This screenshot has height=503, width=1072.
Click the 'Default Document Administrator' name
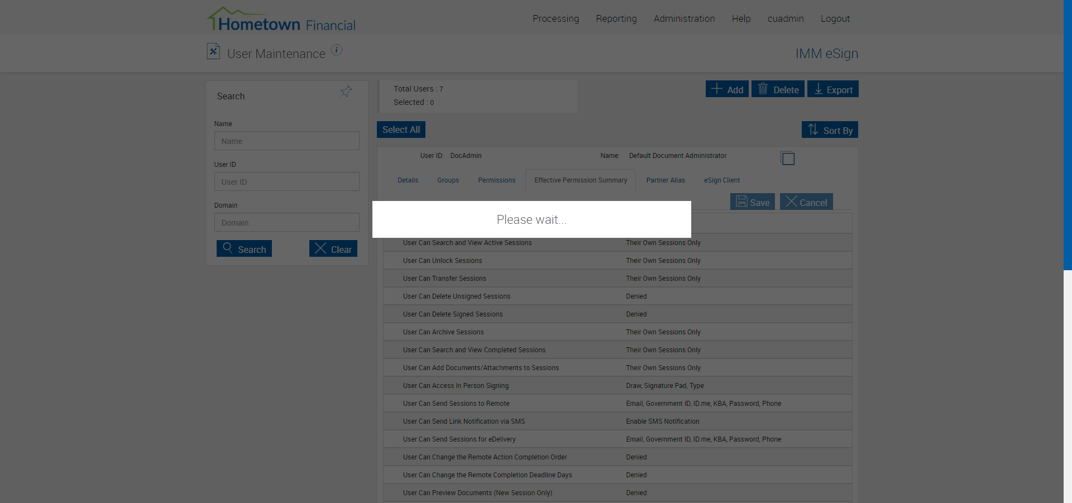coord(678,156)
